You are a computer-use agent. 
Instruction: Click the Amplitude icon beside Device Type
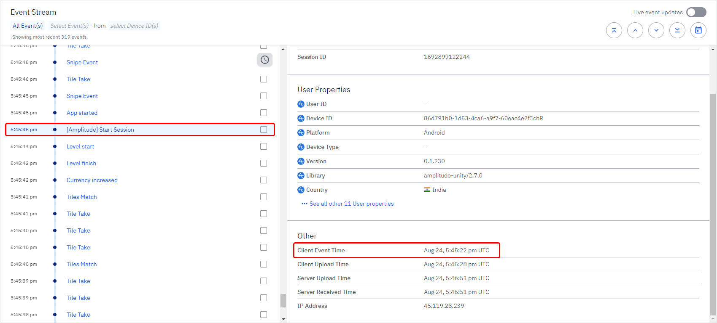click(x=301, y=147)
